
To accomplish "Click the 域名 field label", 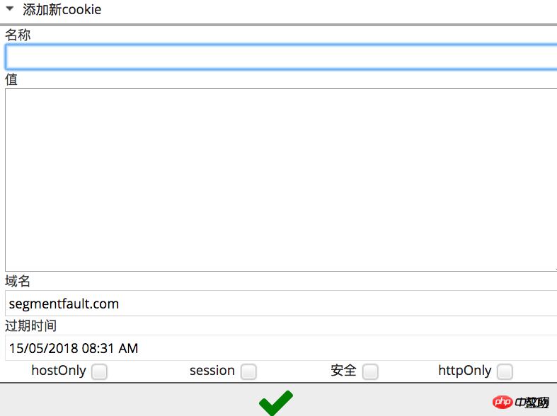I will [18, 281].
